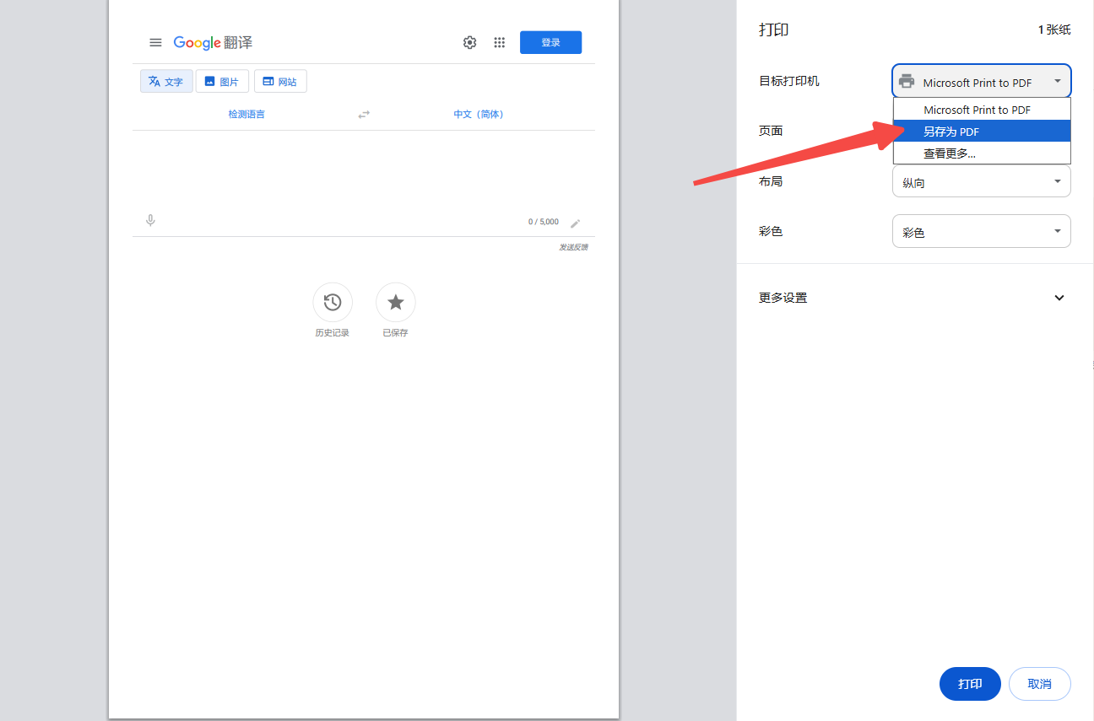
Task: Expand 更多设置 with chevron
Action: pos(1059,298)
